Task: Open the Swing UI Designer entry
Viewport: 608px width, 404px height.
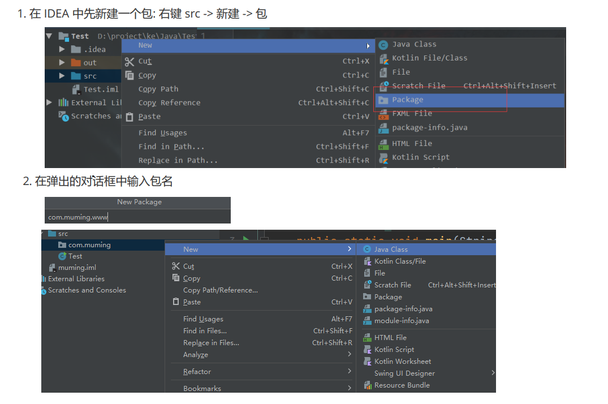Action: click(x=405, y=373)
